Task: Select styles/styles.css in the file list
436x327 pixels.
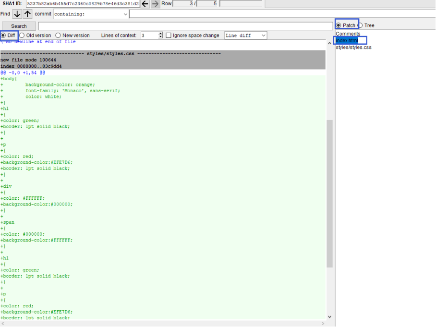Action: pyautogui.click(x=353, y=47)
